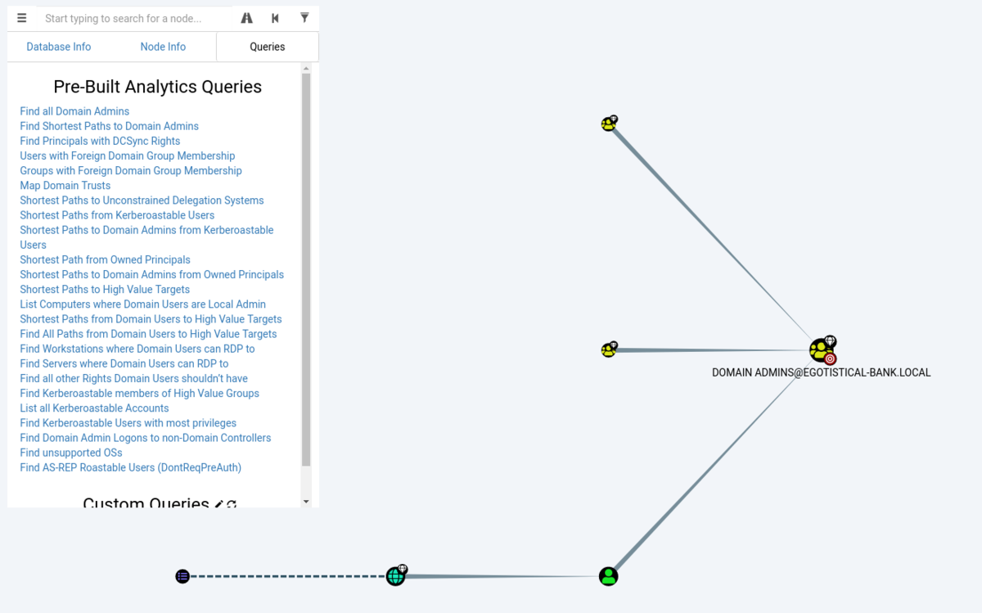
Task: Click the queries panel vertical scrollbar
Action: coord(306,270)
